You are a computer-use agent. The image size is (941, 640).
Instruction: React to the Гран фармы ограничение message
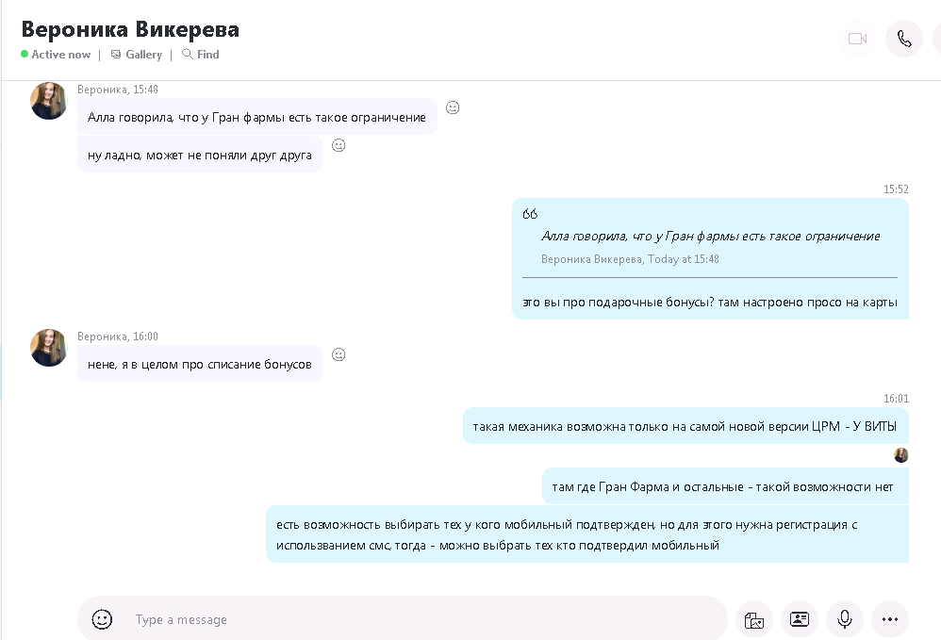tap(453, 108)
